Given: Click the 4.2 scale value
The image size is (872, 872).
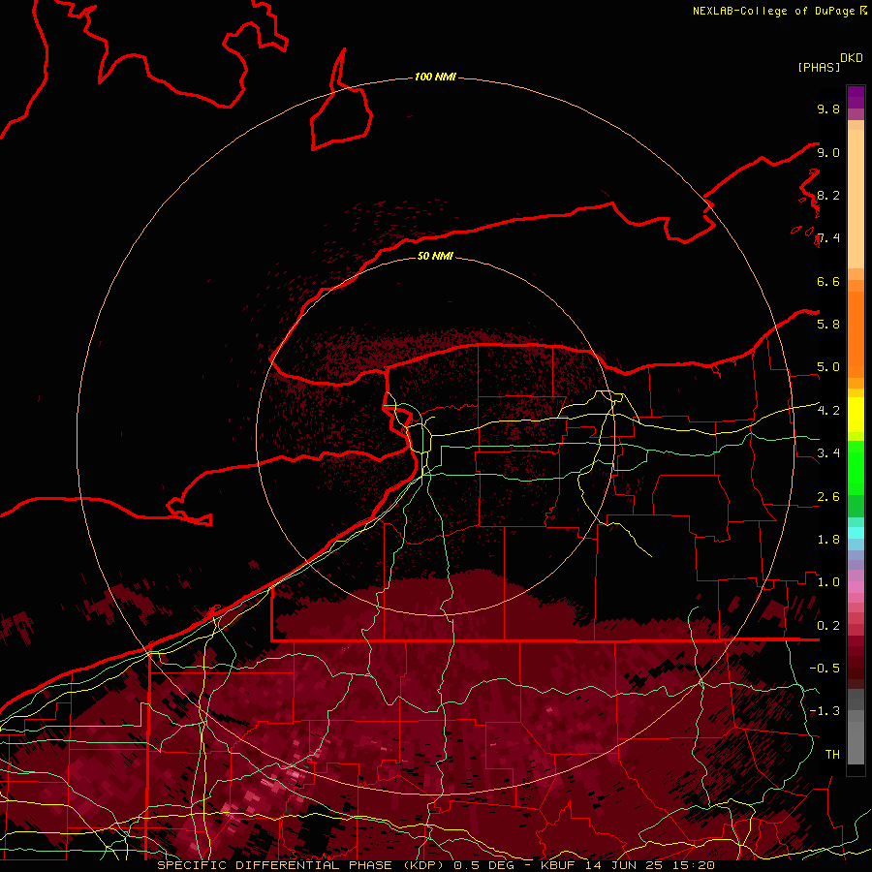Looking at the screenshot, I should click(x=828, y=411).
